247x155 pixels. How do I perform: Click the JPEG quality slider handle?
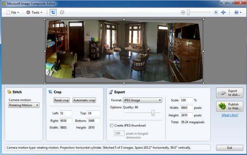(x=153, y=113)
